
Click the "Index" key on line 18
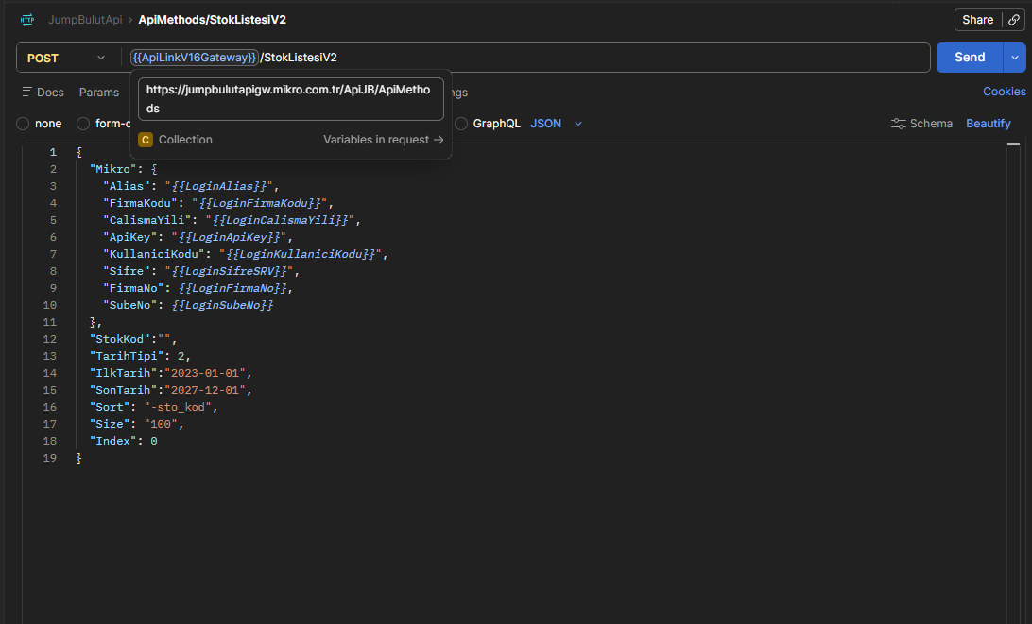(113, 442)
